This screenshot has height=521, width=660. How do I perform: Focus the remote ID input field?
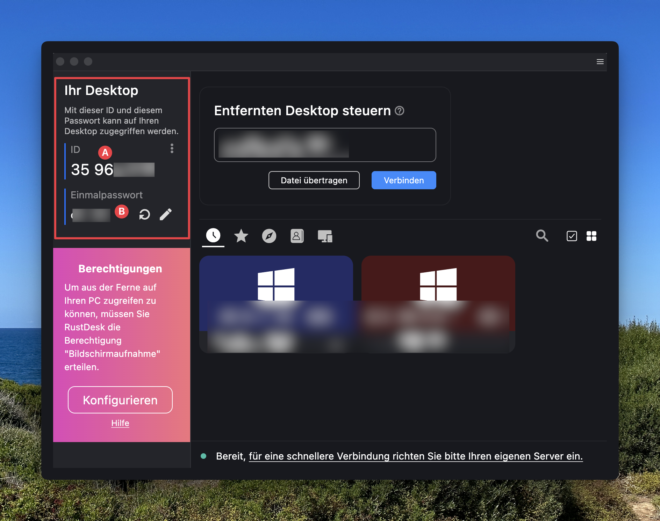tap(325, 145)
